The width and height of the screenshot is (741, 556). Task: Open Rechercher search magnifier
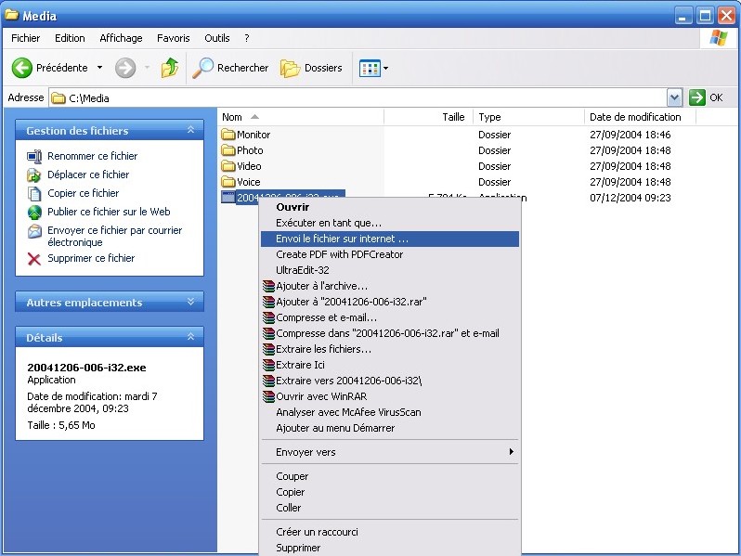202,68
